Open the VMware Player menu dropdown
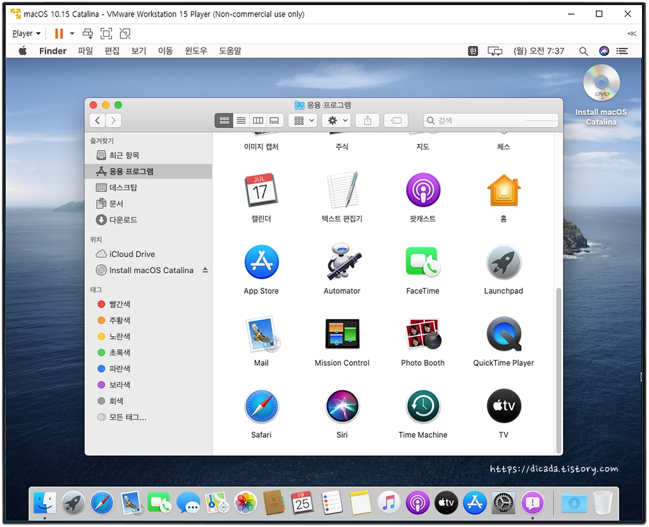 (26, 33)
